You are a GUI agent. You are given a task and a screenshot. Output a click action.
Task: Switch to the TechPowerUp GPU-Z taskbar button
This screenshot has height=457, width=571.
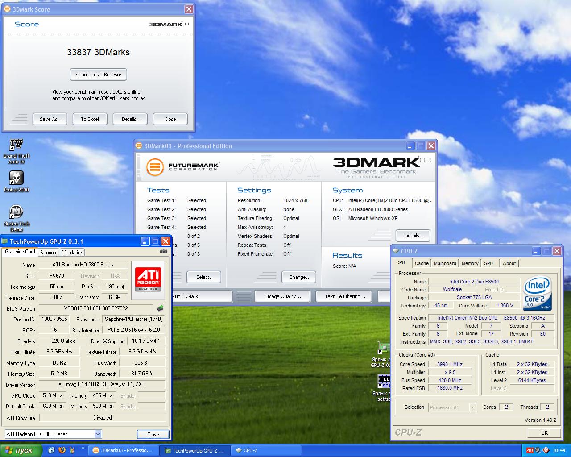pos(194,450)
